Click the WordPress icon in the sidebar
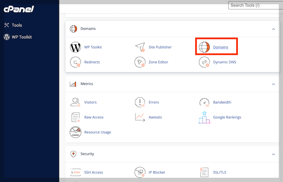The width and height of the screenshot is (283, 182). [x=7, y=37]
